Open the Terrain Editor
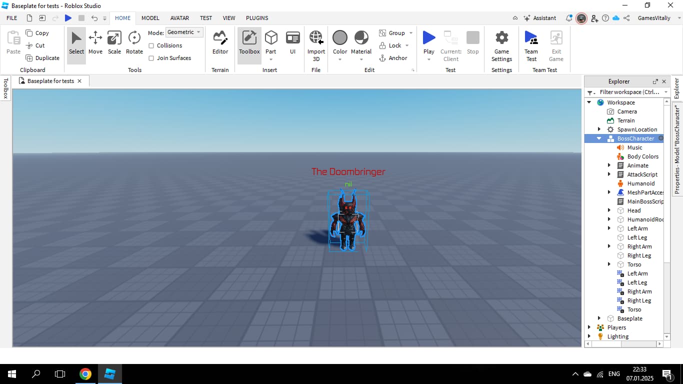Screen dimensions: 683x384 pos(220,42)
